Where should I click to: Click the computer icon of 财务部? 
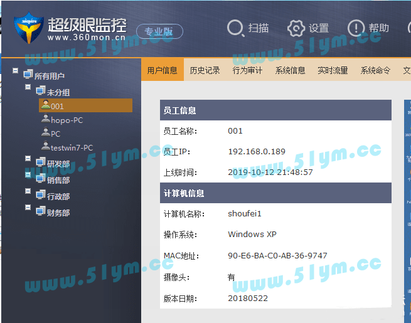tap(41, 211)
